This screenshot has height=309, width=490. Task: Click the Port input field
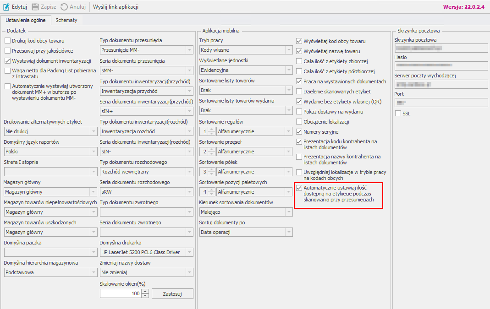(x=441, y=103)
